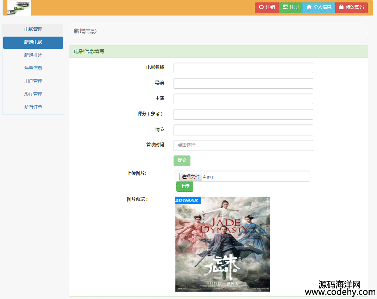Image resolution: width=377 pixels, height=299 pixels.
Task: Focus the 主演 input field
Action: tap(243, 99)
